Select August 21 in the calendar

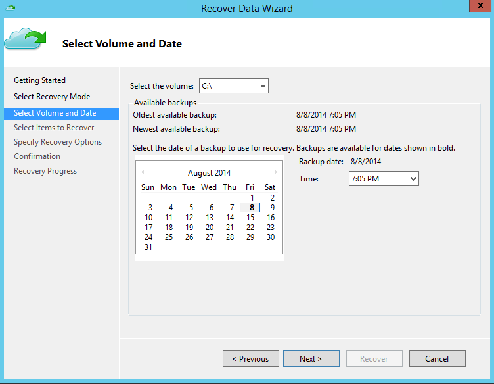[230, 228]
